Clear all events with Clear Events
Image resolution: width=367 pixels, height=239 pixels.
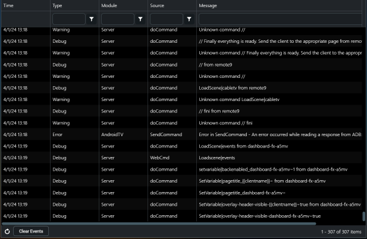(31, 231)
